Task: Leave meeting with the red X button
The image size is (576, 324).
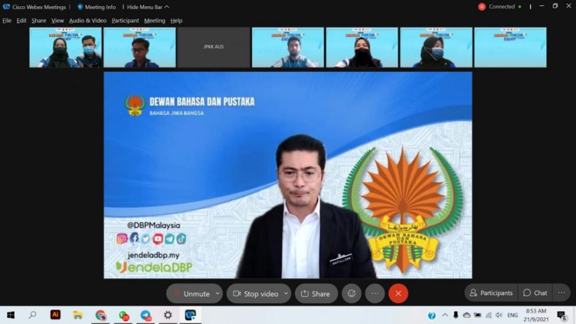Action: pyautogui.click(x=398, y=294)
